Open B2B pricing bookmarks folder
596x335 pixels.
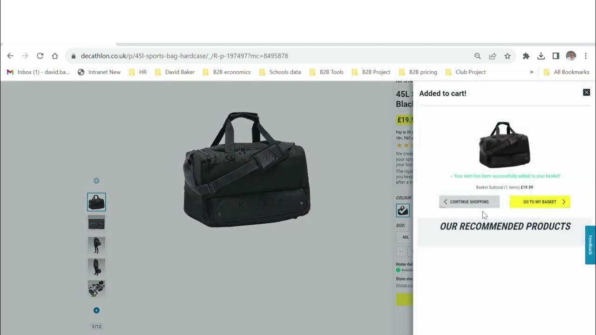[418, 72]
